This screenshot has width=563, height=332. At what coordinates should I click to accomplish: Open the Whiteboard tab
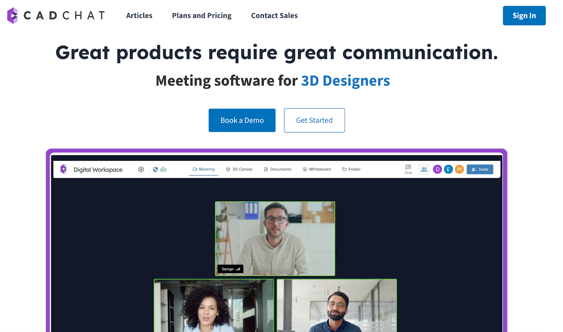[x=317, y=170]
